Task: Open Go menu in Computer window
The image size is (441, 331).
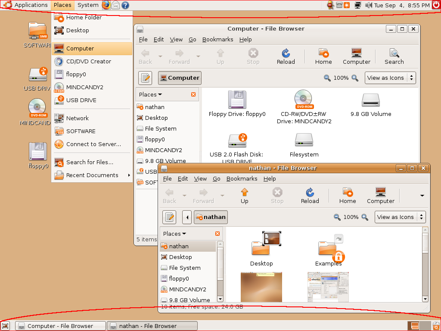Action: (193, 39)
